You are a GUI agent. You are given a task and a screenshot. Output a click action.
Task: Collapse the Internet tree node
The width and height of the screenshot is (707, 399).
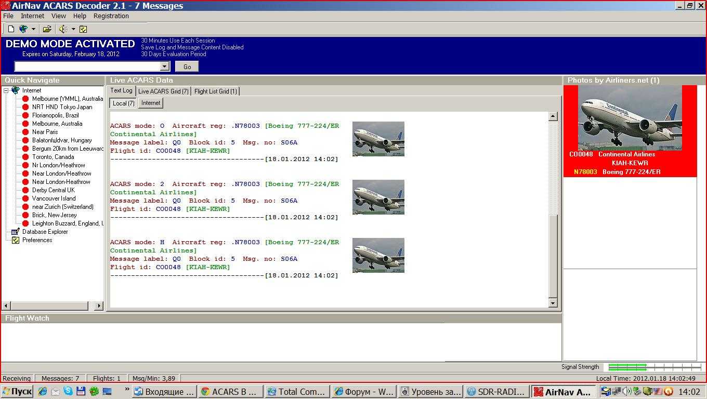click(x=6, y=90)
